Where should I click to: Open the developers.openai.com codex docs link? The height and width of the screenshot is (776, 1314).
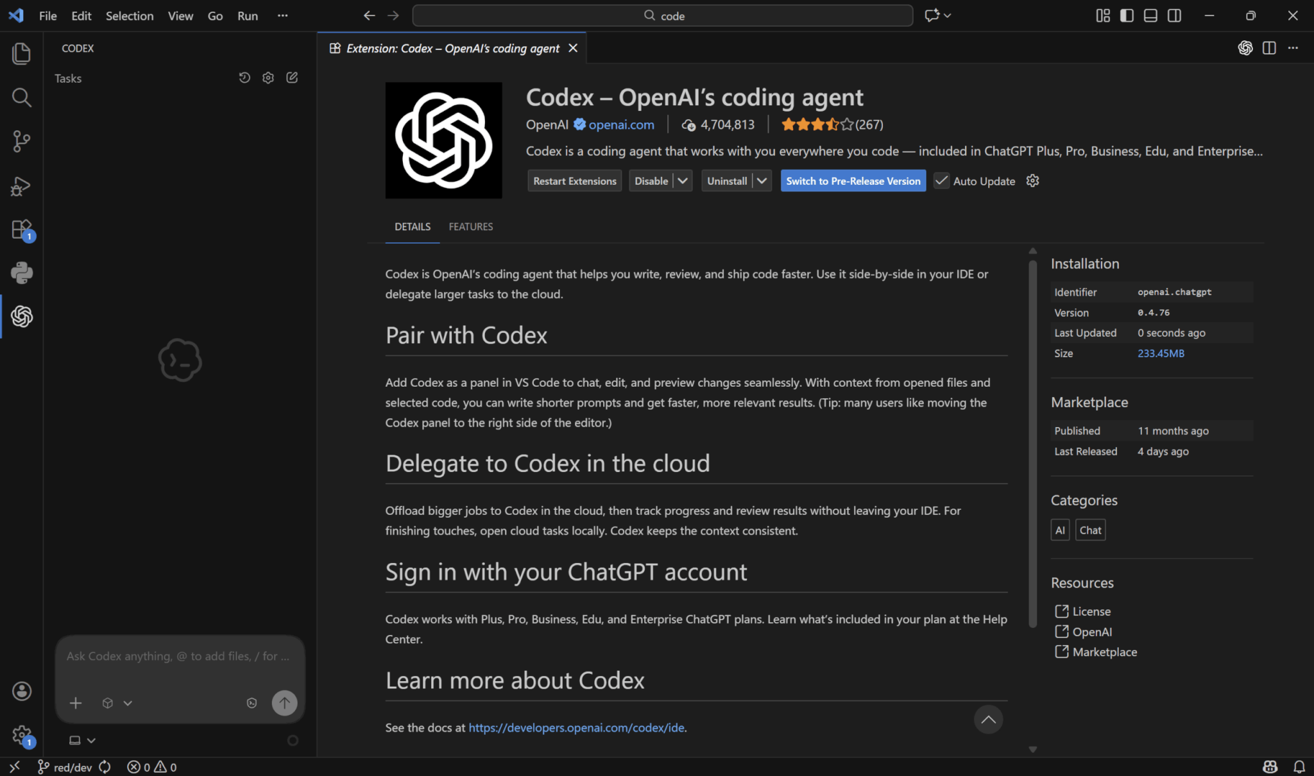pyautogui.click(x=576, y=727)
